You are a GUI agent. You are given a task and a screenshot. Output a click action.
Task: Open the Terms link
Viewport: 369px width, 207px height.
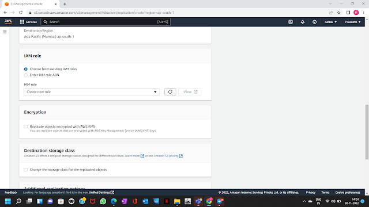point(325,193)
